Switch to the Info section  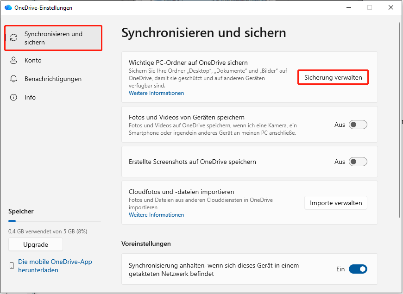30,97
